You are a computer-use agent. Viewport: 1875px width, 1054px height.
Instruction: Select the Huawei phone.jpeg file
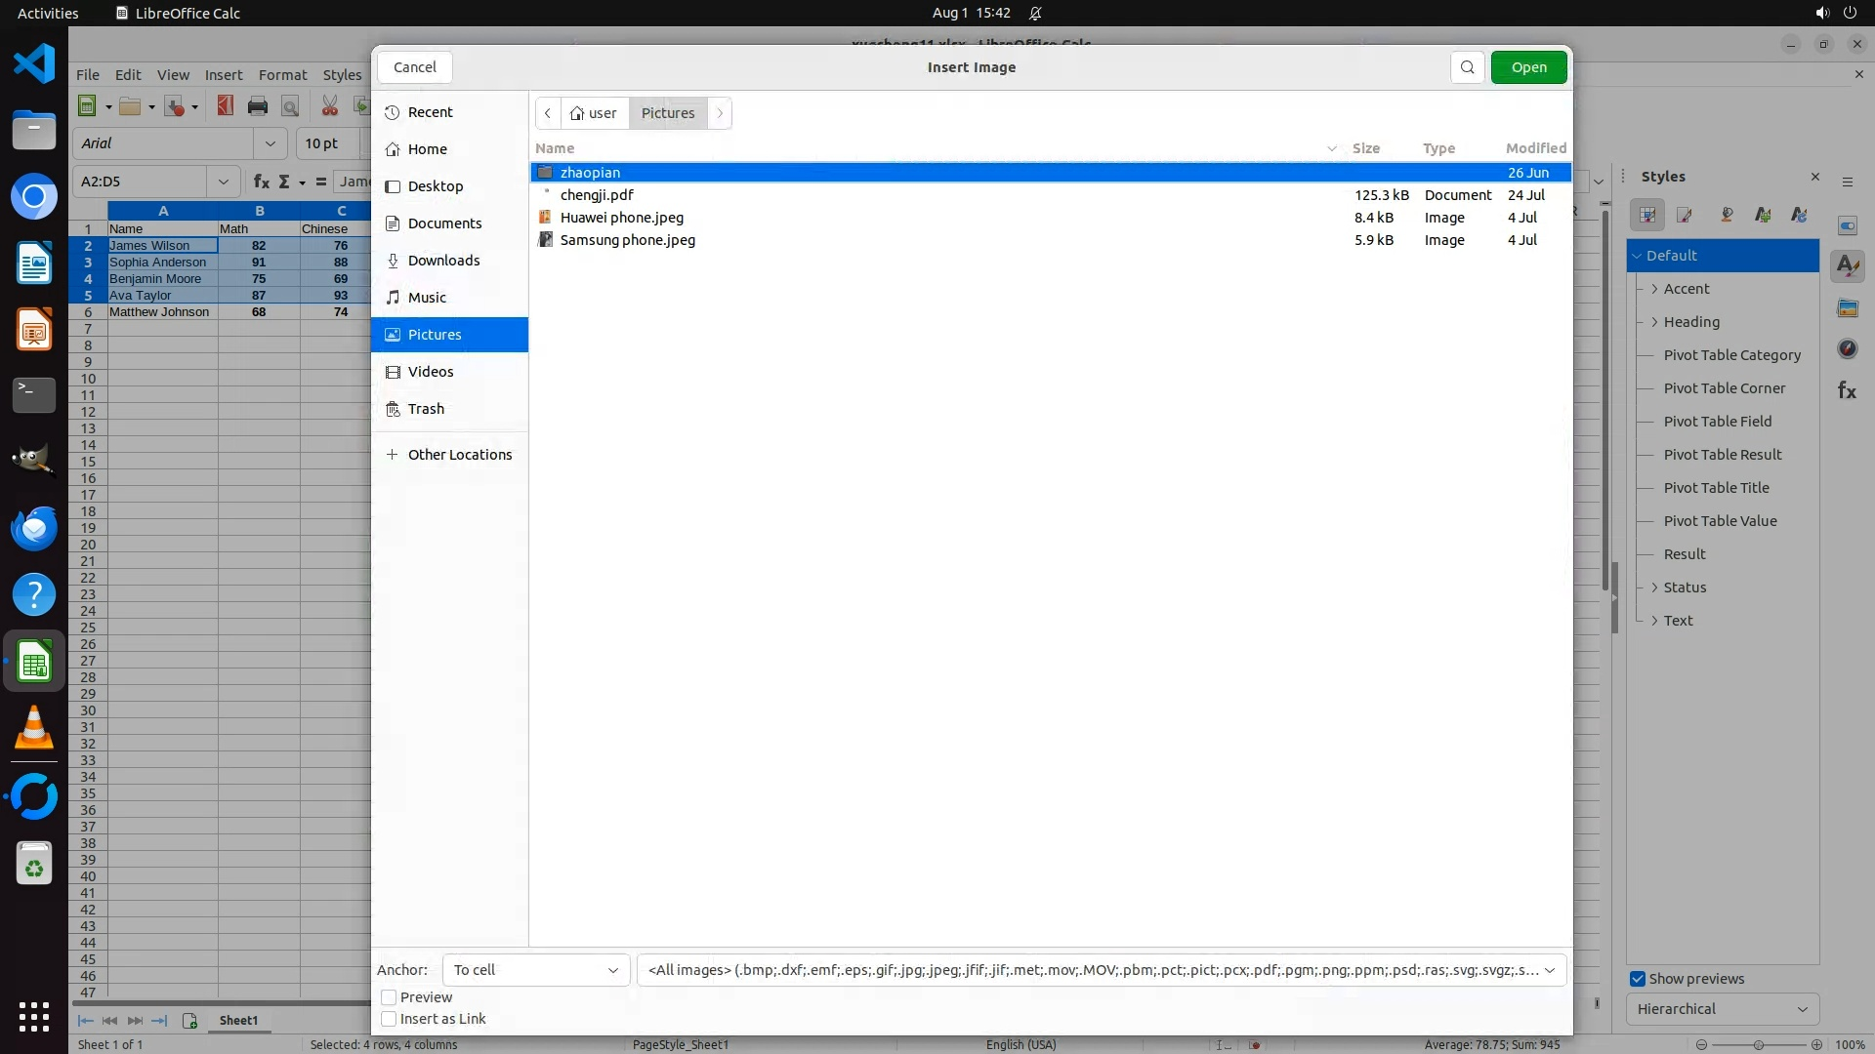[621, 218]
